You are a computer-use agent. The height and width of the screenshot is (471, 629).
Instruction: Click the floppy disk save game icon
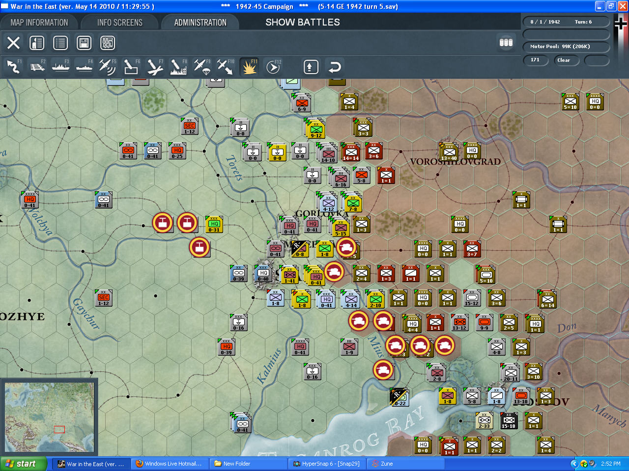(x=84, y=43)
